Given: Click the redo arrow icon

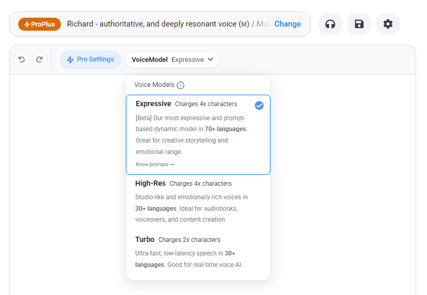Looking at the screenshot, I should (x=40, y=60).
